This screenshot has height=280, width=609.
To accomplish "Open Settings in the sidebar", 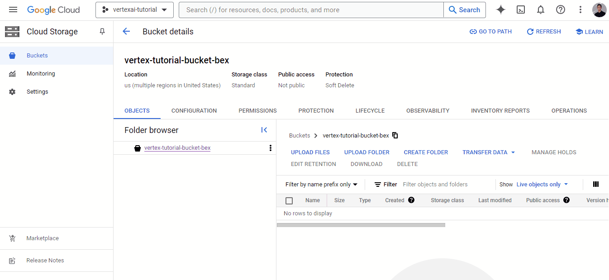I will click(57, 92).
